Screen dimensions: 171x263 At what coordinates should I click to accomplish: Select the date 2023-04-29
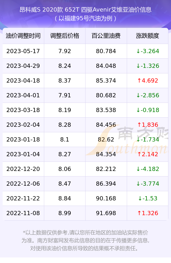[23, 66]
